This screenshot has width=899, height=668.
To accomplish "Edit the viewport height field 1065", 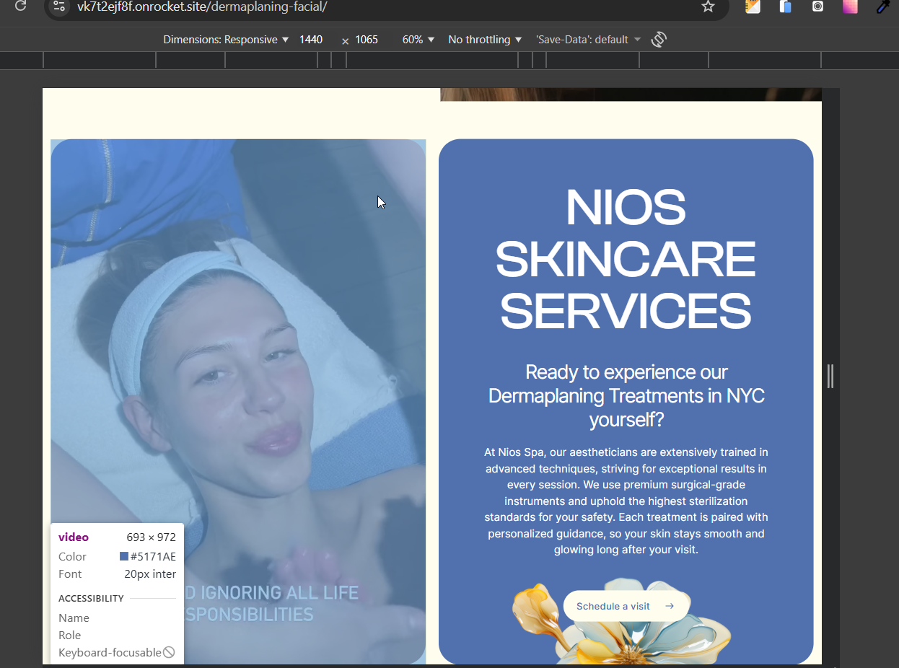I will pyautogui.click(x=367, y=40).
